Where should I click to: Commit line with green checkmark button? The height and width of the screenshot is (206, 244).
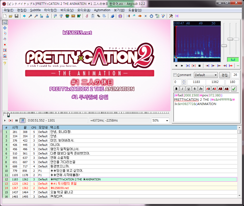click(234, 89)
